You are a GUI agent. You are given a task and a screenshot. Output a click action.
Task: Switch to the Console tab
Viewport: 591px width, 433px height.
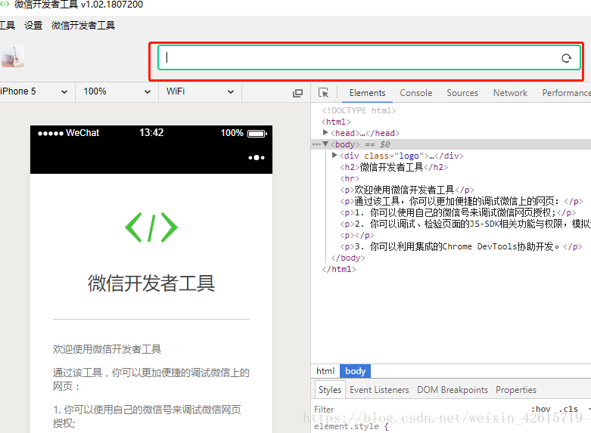pos(415,93)
